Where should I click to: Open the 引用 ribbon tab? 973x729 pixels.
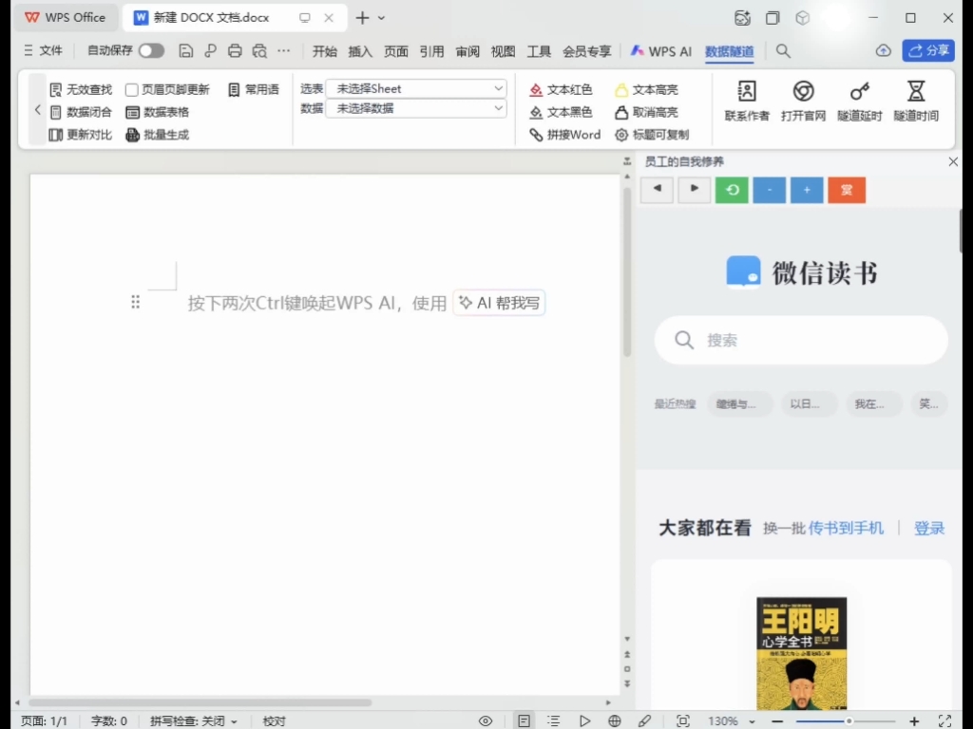point(431,51)
